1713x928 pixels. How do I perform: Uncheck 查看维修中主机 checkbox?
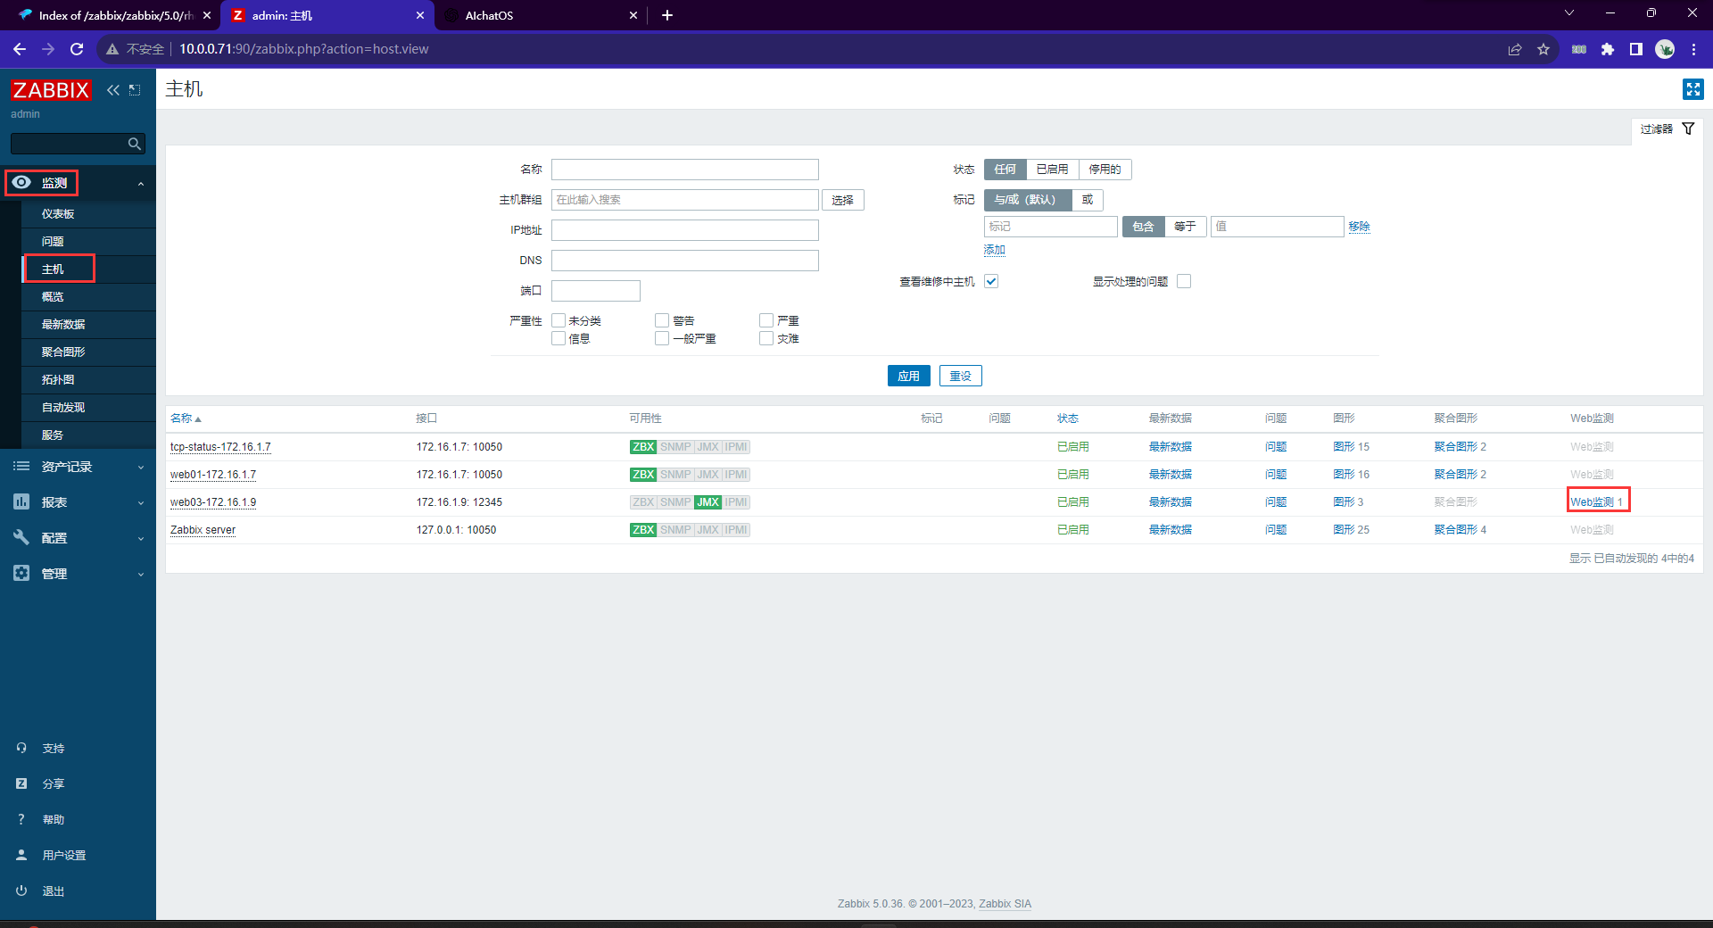[x=991, y=281]
